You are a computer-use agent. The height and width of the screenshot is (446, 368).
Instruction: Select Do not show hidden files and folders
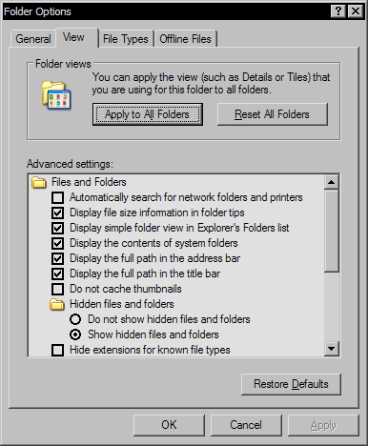tap(75, 319)
